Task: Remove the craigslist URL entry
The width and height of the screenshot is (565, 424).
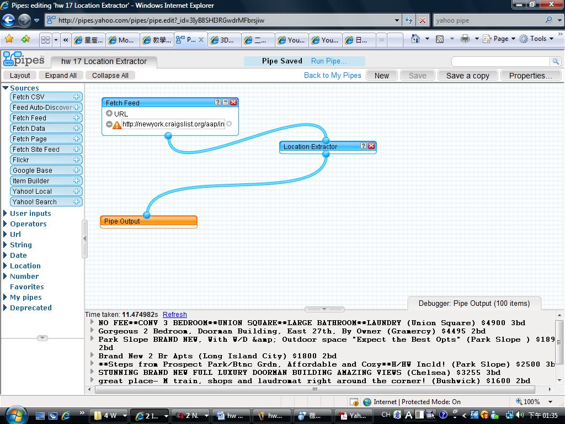Action: point(109,124)
